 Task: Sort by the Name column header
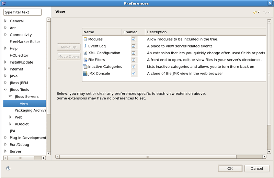pyautogui.click(x=102, y=32)
